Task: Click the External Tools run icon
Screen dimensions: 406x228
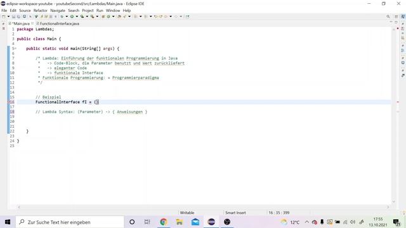Action: click(92, 16)
